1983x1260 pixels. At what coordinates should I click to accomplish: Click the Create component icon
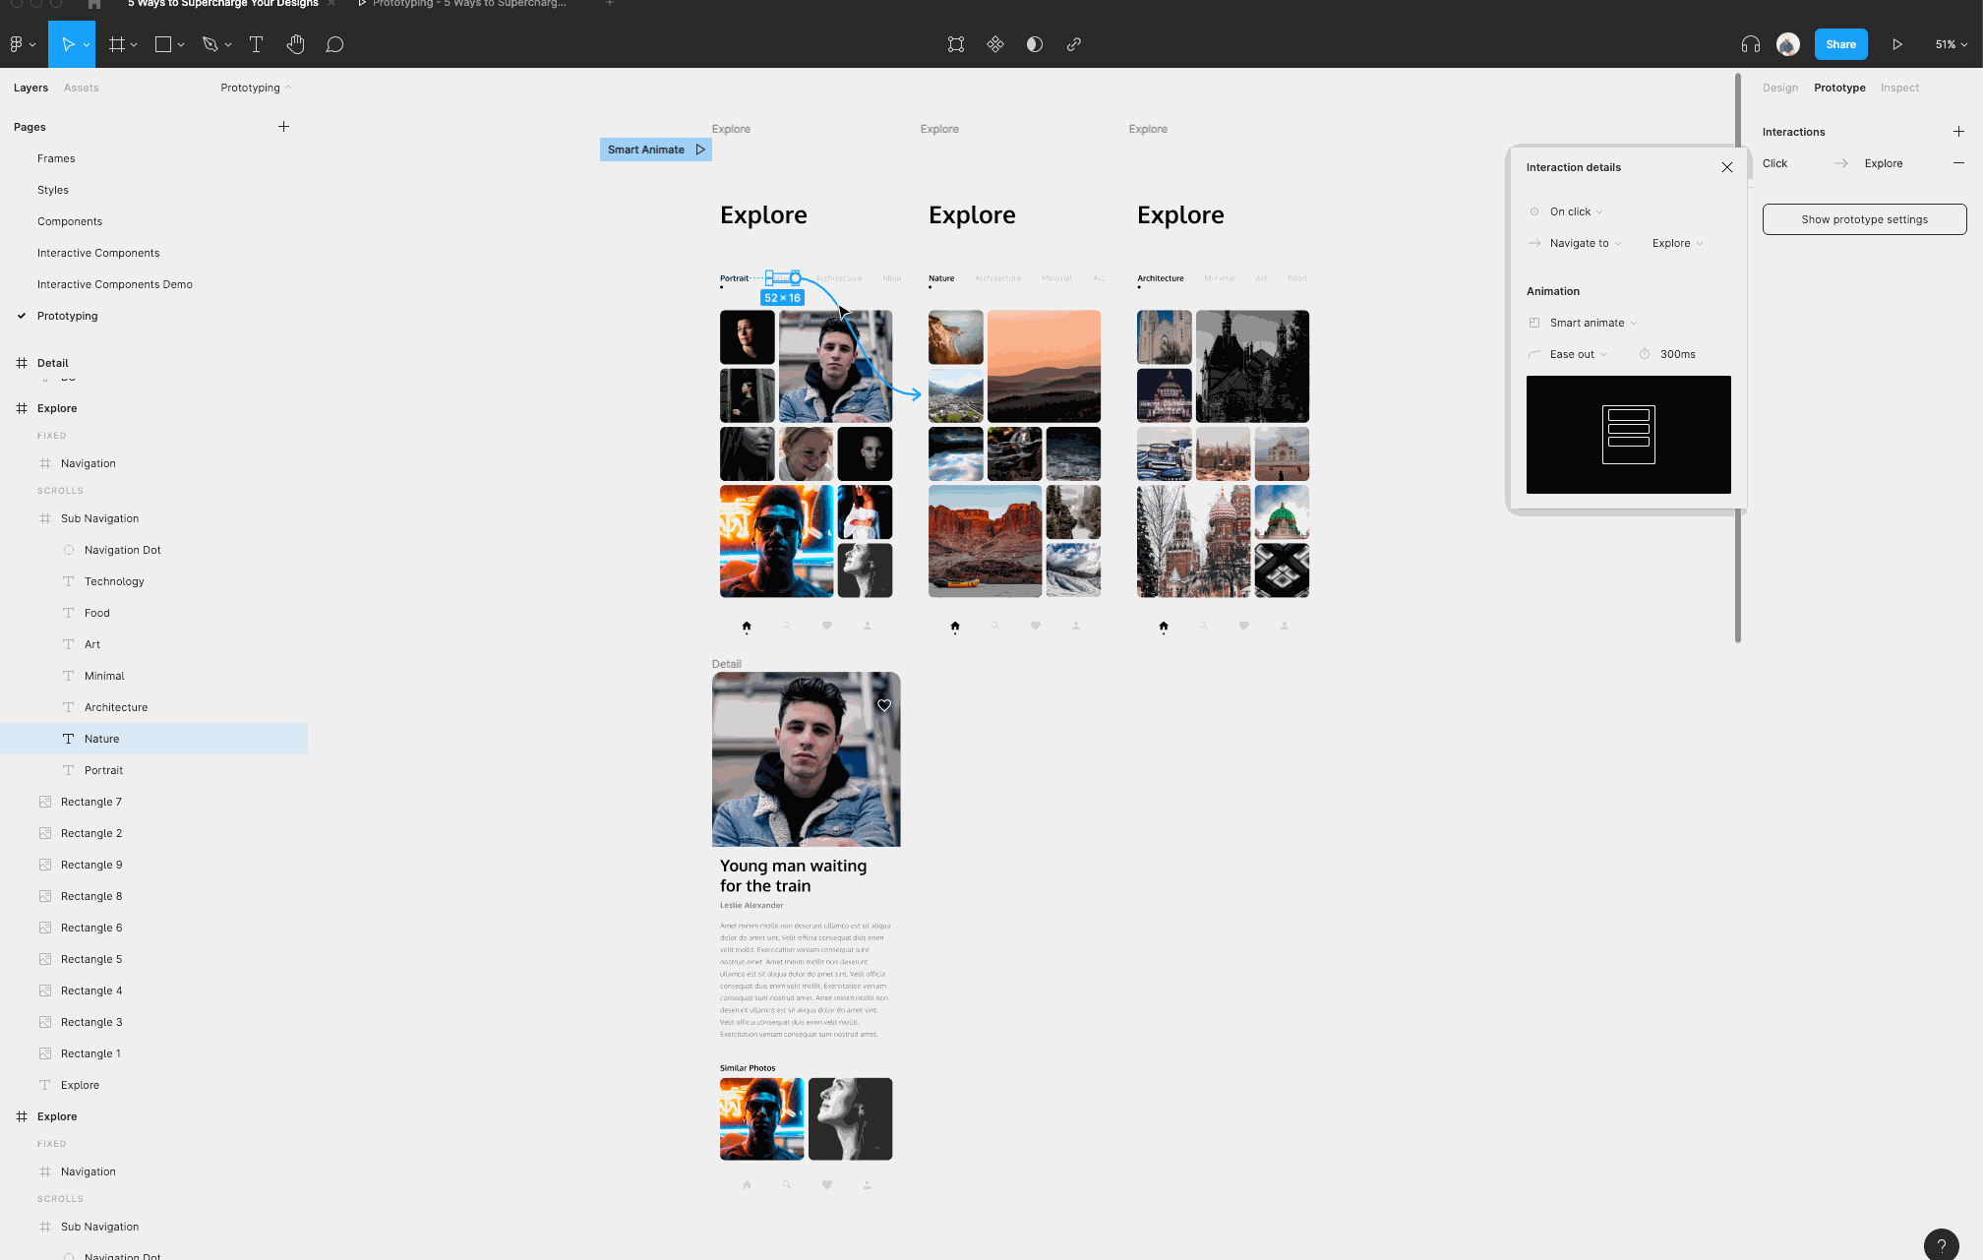click(995, 44)
